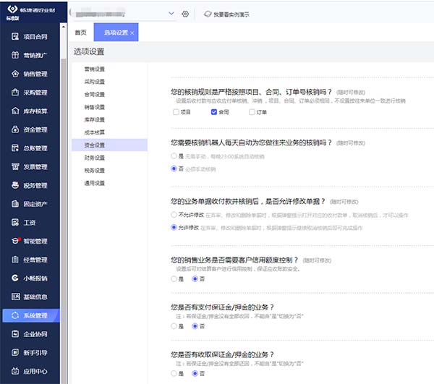
Task: Open 库存核算 sidebar module
Action: click(x=35, y=111)
